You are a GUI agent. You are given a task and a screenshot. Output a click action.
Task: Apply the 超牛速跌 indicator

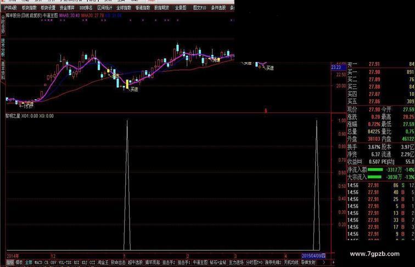(135, 263)
